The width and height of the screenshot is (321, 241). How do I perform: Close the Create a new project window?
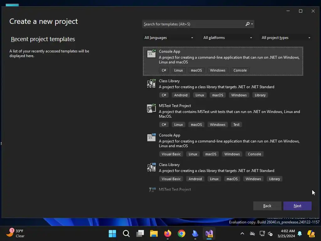[313, 11]
